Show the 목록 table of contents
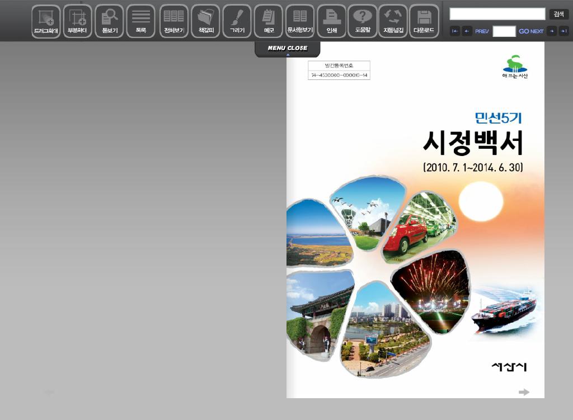Screen dimensions: 573x420 pos(140,21)
